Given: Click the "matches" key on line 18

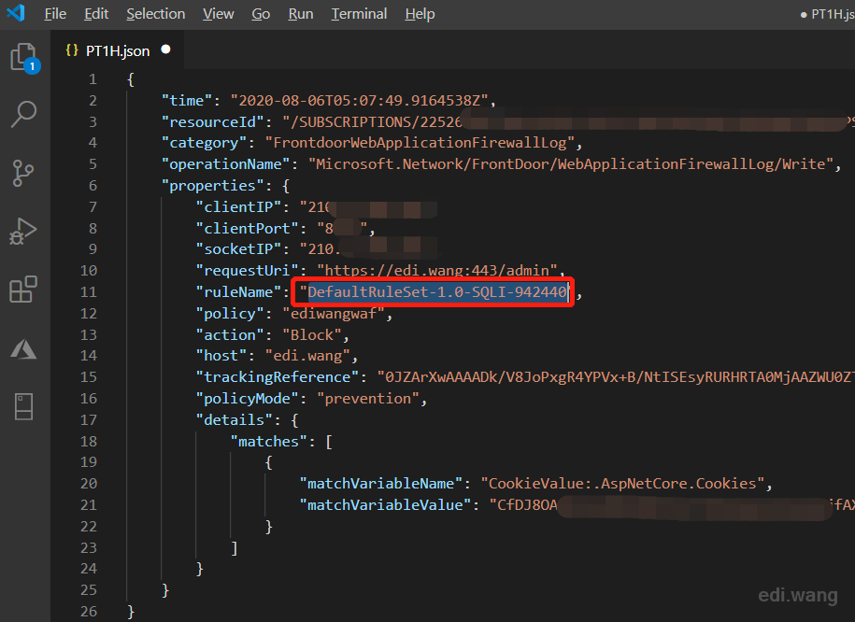Looking at the screenshot, I should point(269,441).
